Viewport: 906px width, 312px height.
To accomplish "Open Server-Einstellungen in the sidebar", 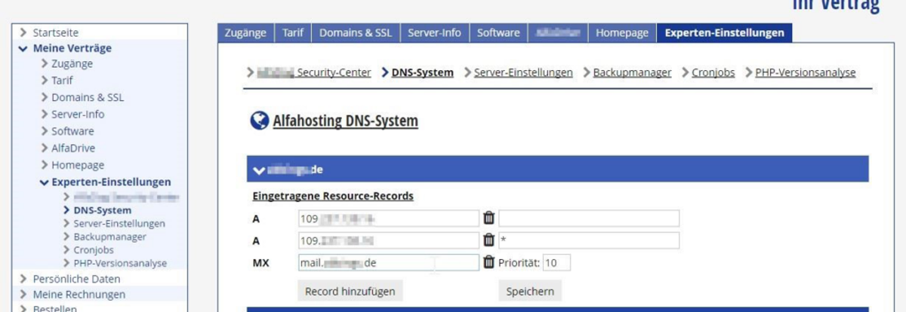I will [119, 224].
